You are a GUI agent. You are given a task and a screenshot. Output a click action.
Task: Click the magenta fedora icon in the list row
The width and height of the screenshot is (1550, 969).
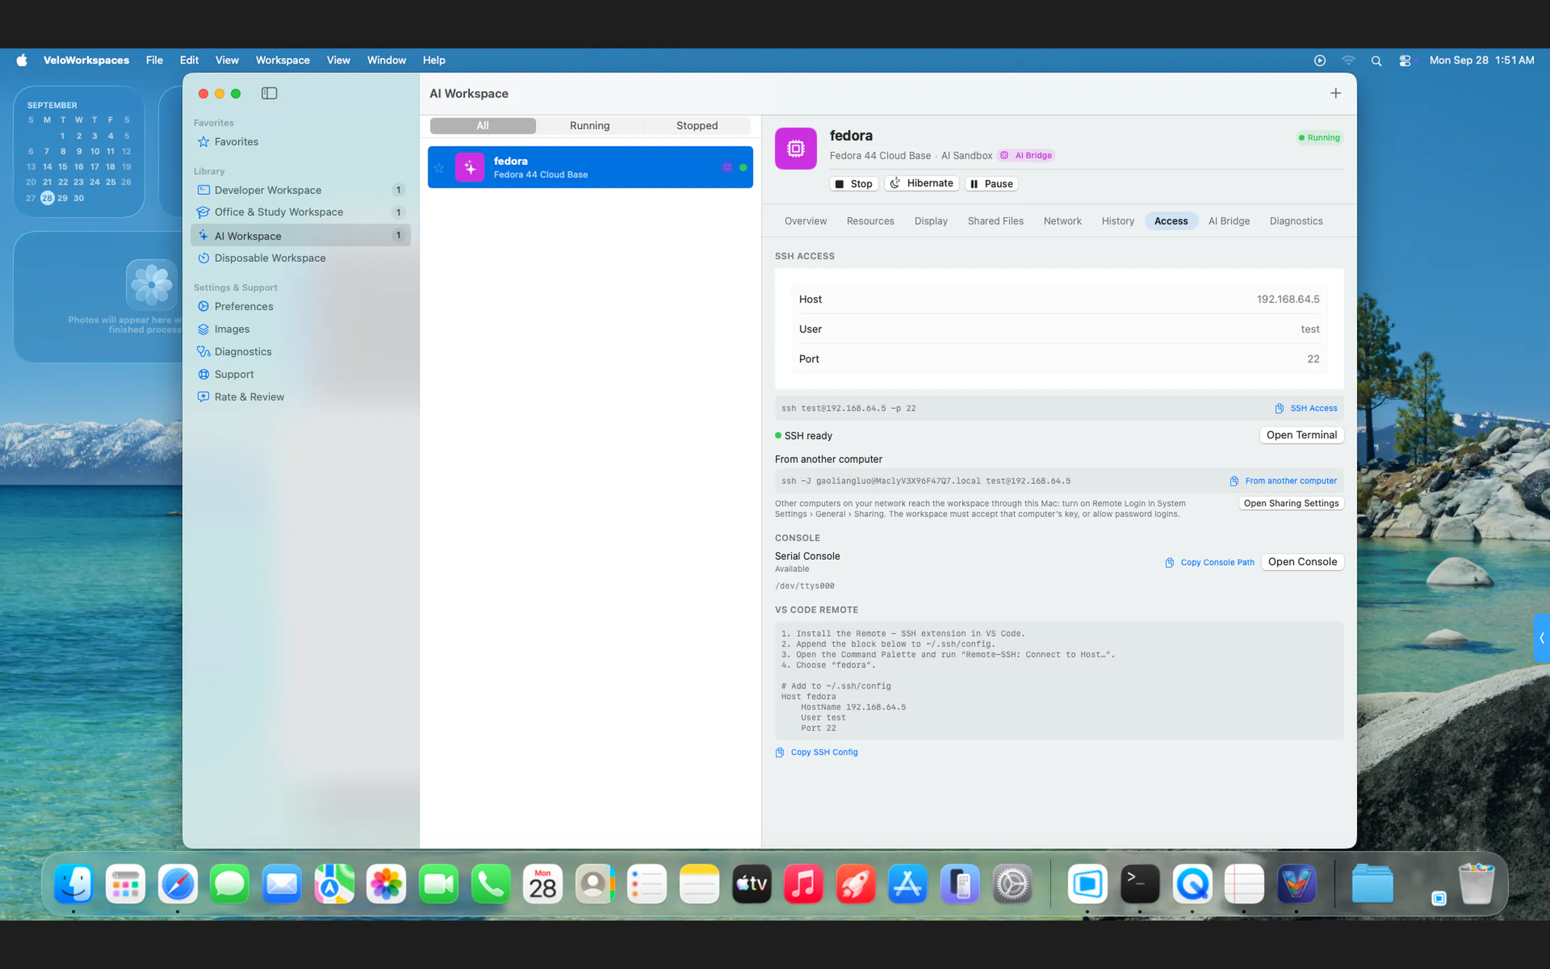coord(470,167)
